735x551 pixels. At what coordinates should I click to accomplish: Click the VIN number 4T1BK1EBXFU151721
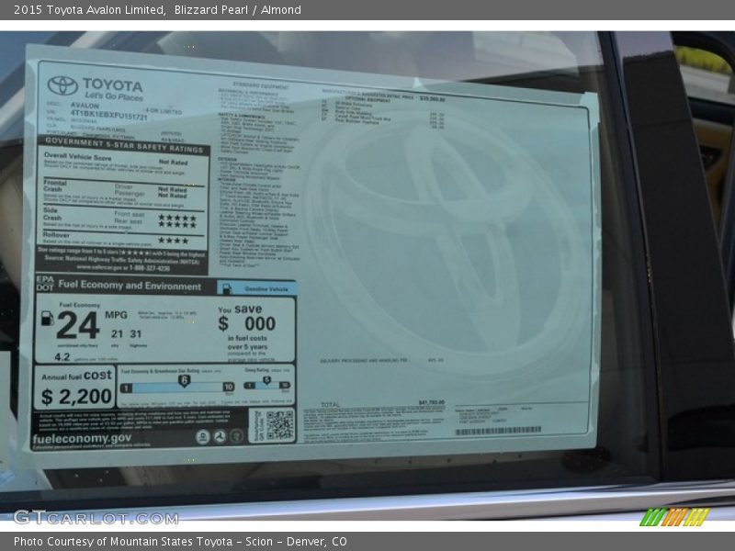pyautogui.click(x=111, y=116)
